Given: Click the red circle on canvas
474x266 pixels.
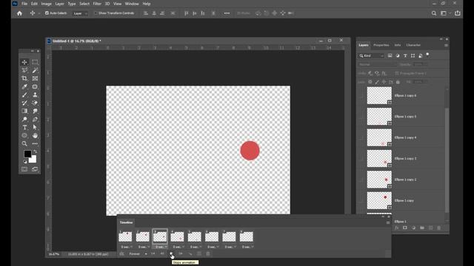Looking at the screenshot, I should click(x=250, y=151).
